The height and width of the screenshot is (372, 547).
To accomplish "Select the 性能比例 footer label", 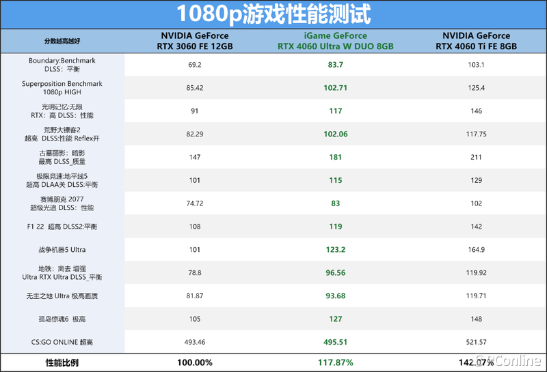I will pos(62,363).
